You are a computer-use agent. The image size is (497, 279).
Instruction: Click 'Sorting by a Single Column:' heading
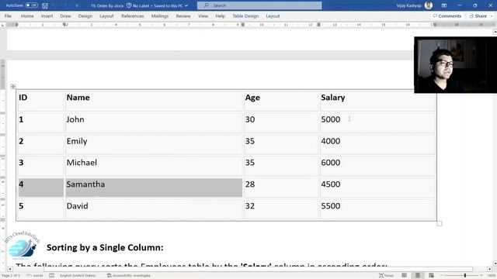105,247
